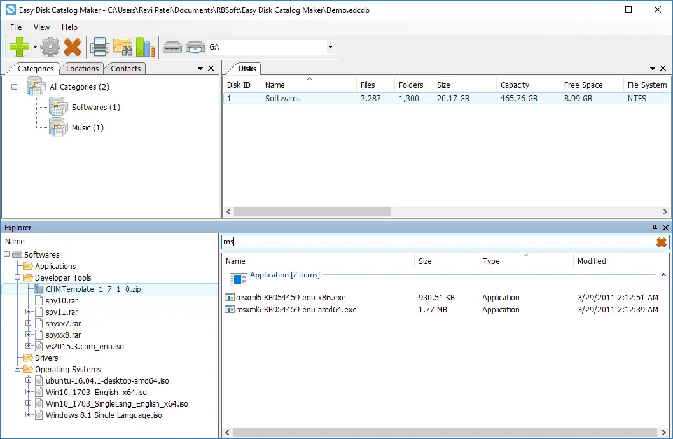Sort disks by Capacity column

tap(528, 85)
